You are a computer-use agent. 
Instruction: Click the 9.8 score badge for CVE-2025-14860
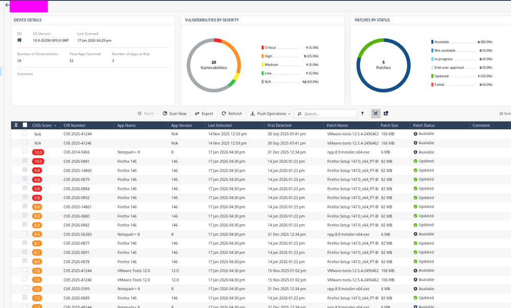tap(37, 170)
